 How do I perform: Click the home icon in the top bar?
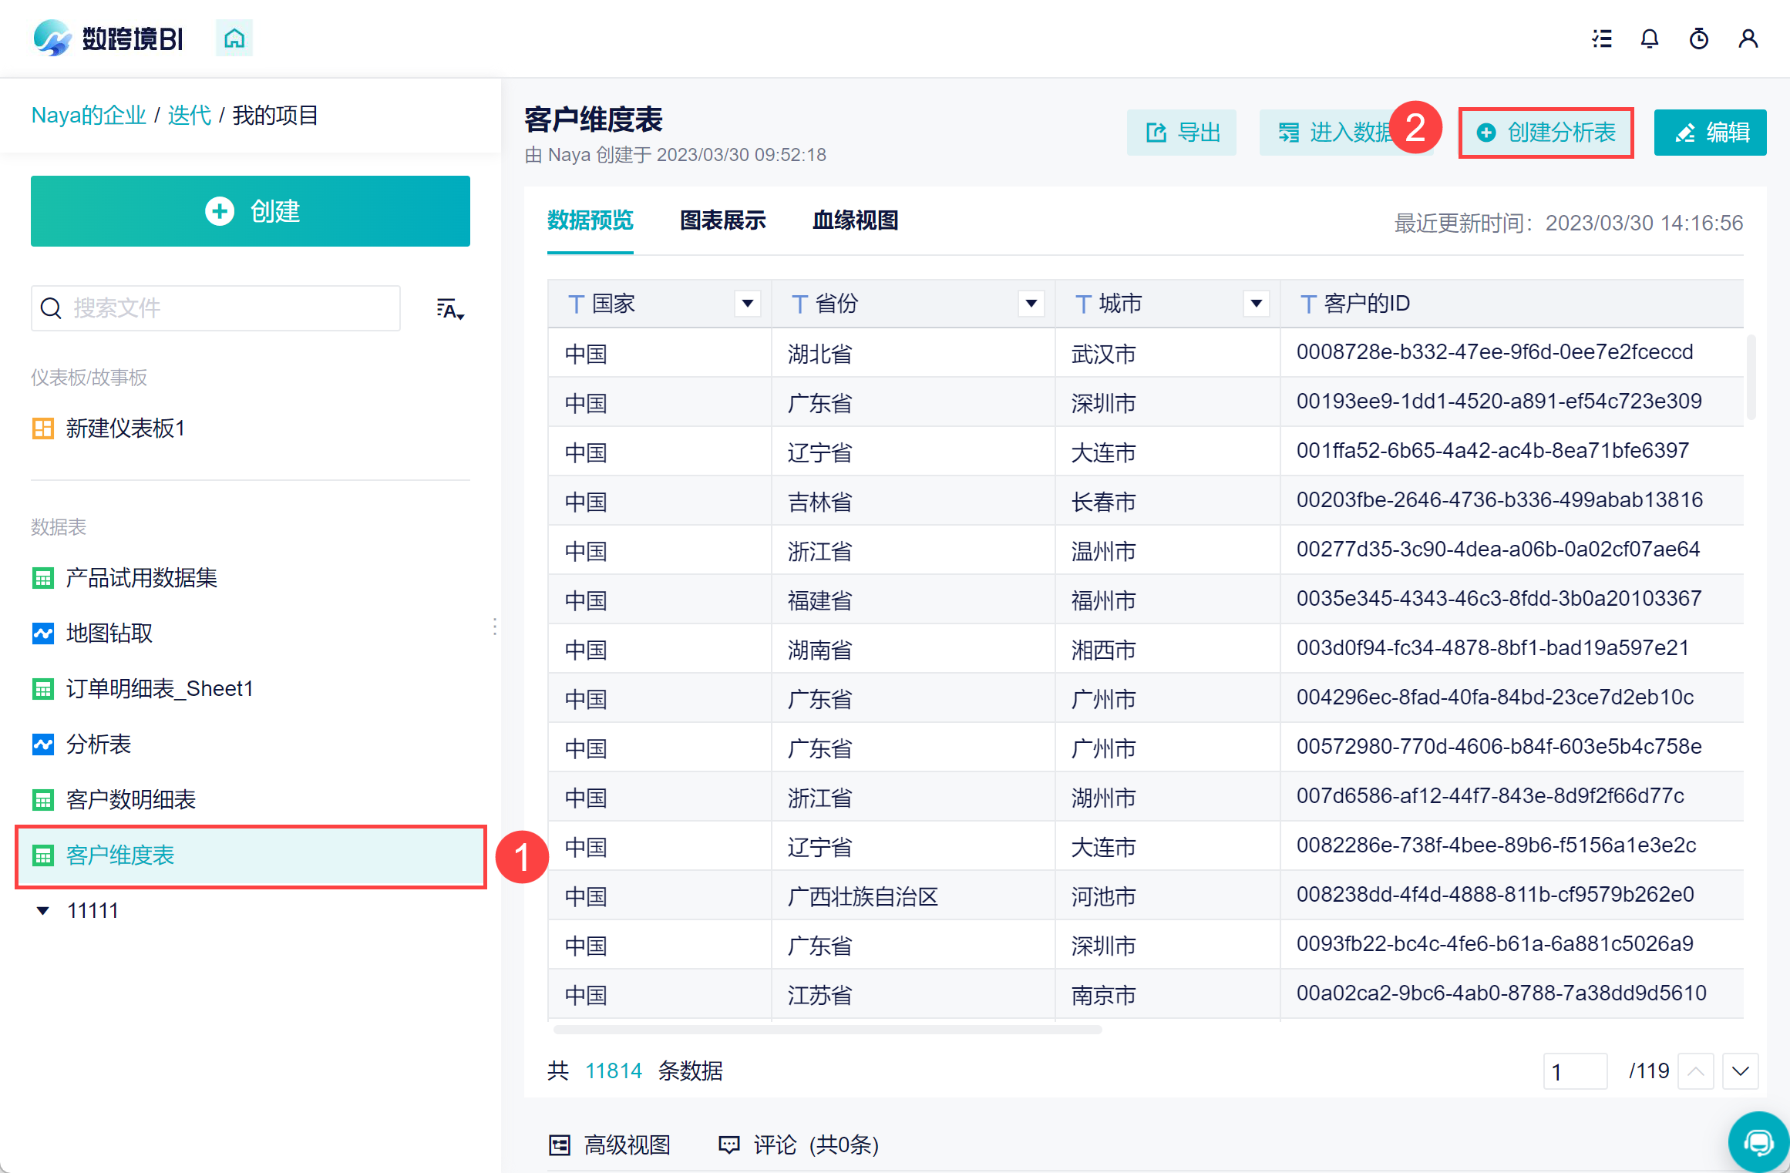pos(234,38)
